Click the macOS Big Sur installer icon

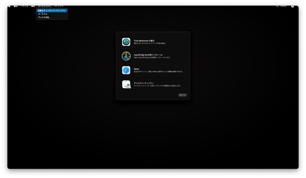coord(126,56)
